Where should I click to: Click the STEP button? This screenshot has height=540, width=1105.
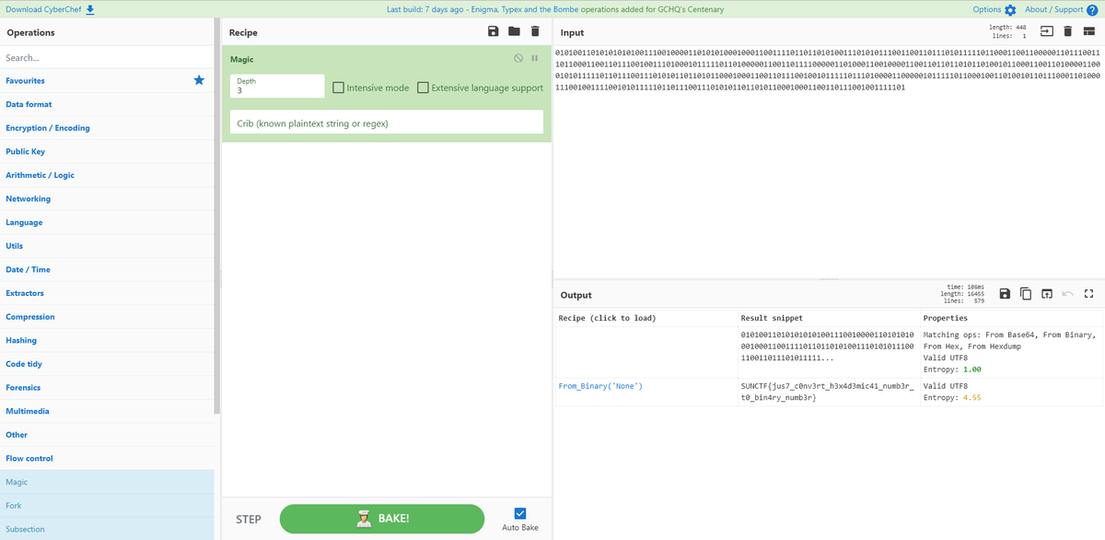tap(249, 519)
